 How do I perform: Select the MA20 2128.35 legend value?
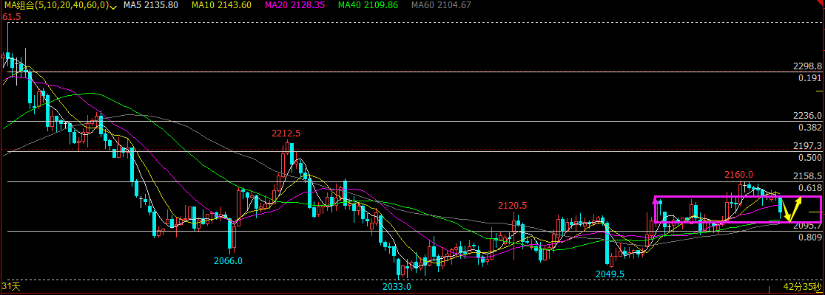[x=294, y=5]
